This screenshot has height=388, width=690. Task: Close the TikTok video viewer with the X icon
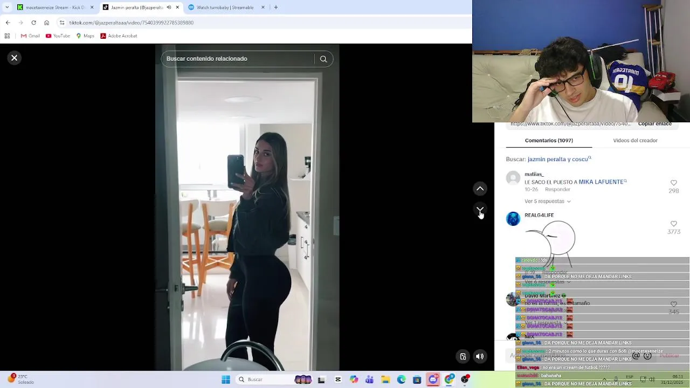coord(15,58)
